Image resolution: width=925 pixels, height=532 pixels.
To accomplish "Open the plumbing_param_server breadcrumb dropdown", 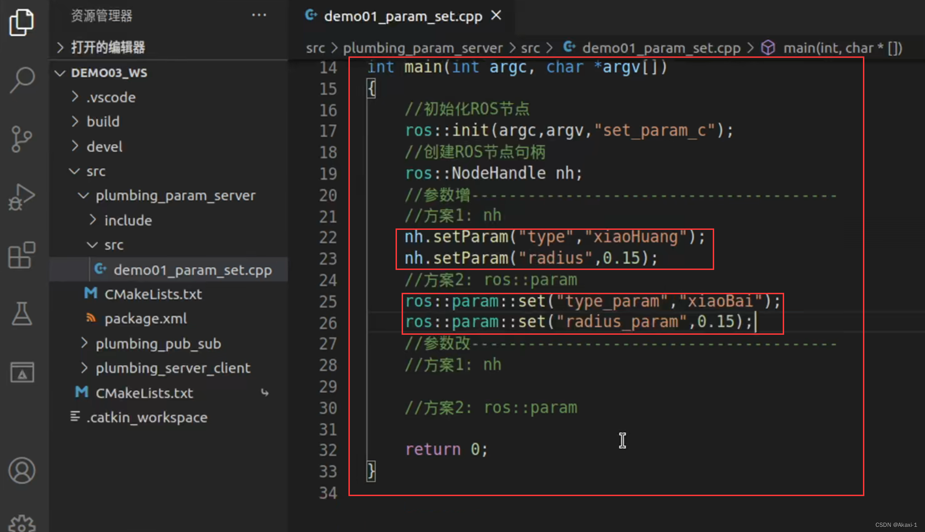I will [423, 48].
